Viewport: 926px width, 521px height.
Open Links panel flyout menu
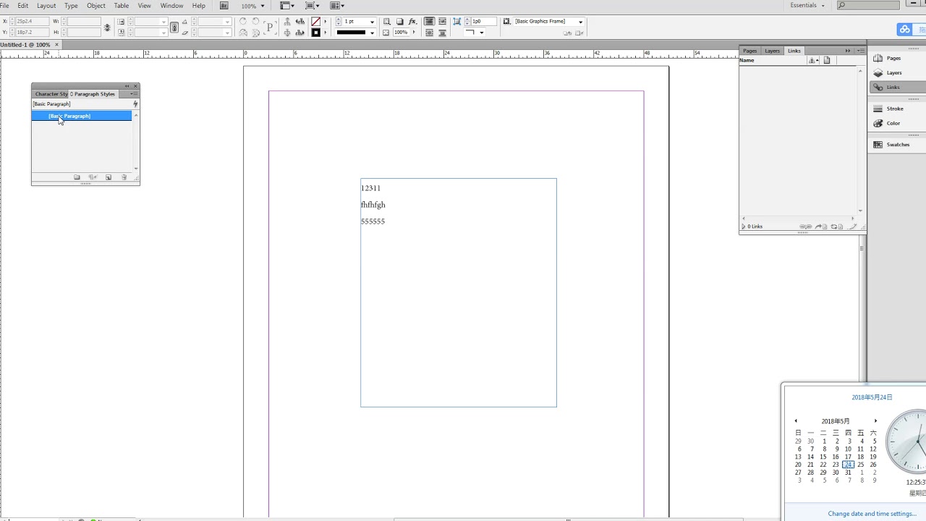(860, 51)
